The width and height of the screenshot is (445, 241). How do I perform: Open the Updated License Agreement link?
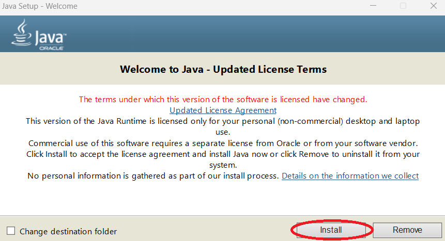click(223, 110)
